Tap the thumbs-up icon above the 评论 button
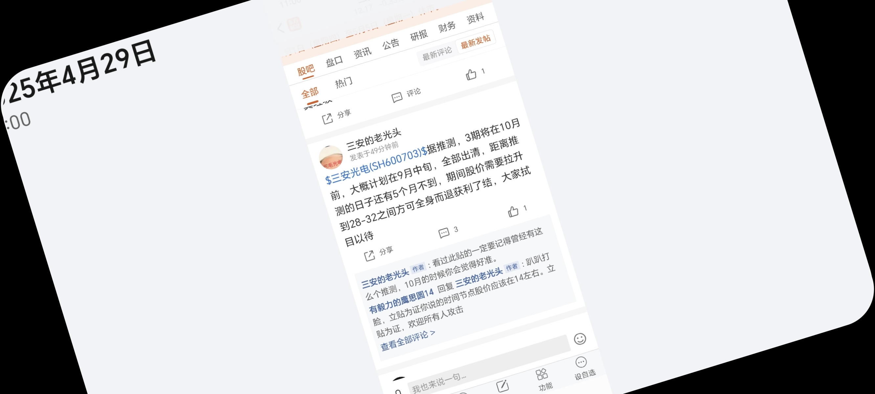 pyautogui.click(x=471, y=74)
